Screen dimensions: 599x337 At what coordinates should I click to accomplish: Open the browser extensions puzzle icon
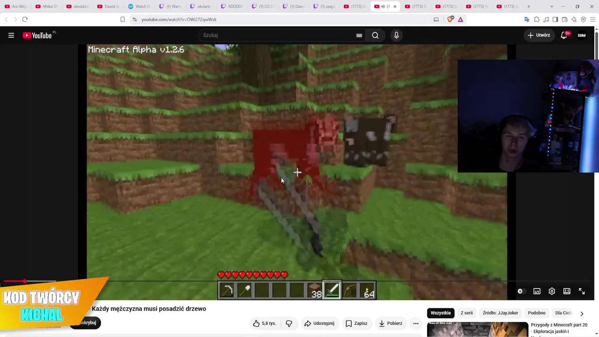click(537, 19)
